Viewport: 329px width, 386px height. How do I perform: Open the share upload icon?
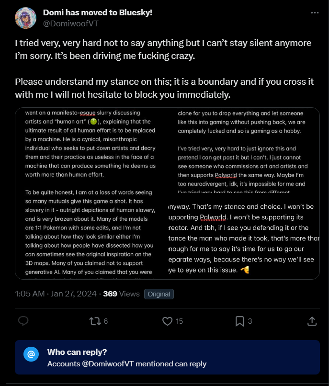coord(312,321)
